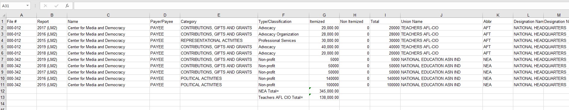Click the green error indicator on cell G12

pos(310,88)
